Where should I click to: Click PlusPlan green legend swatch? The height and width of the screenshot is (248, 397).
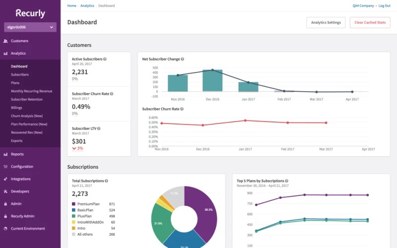pyautogui.click(x=73, y=216)
